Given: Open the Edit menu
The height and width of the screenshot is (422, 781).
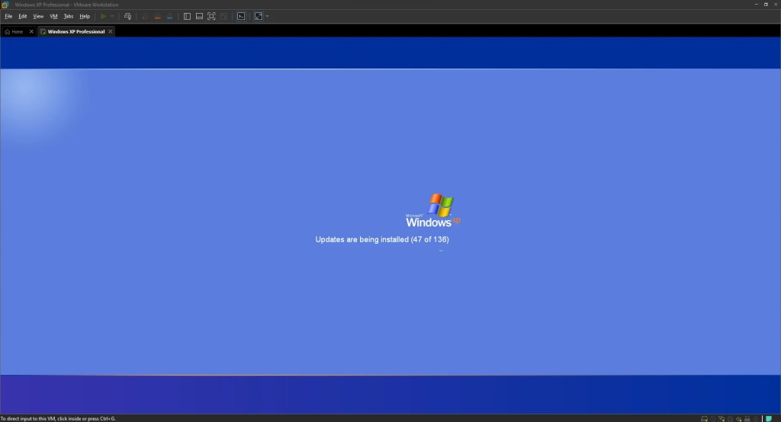Looking at the screenshot, I should tap(23, 17).
